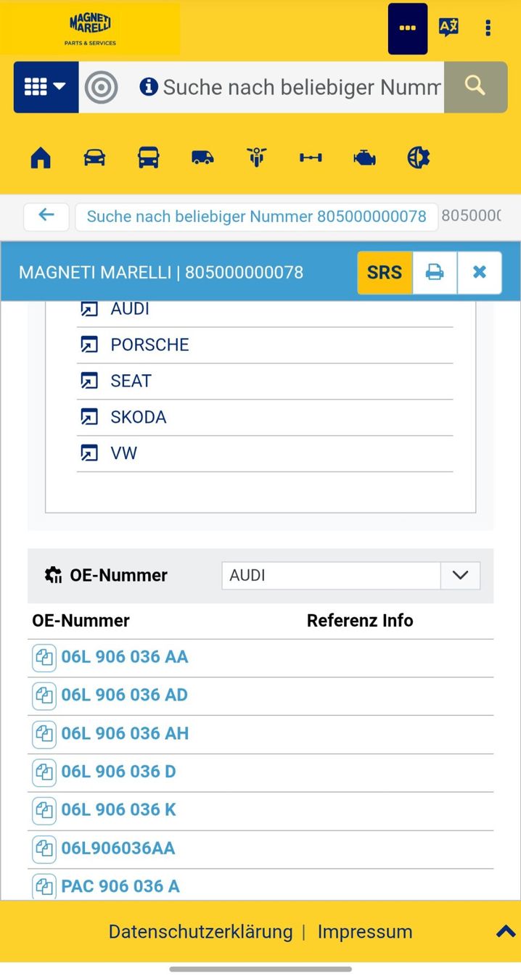Open OE number 06L 906 036 AD
This screenshot has height=979, width=521.
125,695
